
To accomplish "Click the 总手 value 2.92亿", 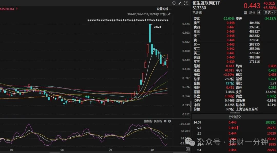I will coord(230,79).
